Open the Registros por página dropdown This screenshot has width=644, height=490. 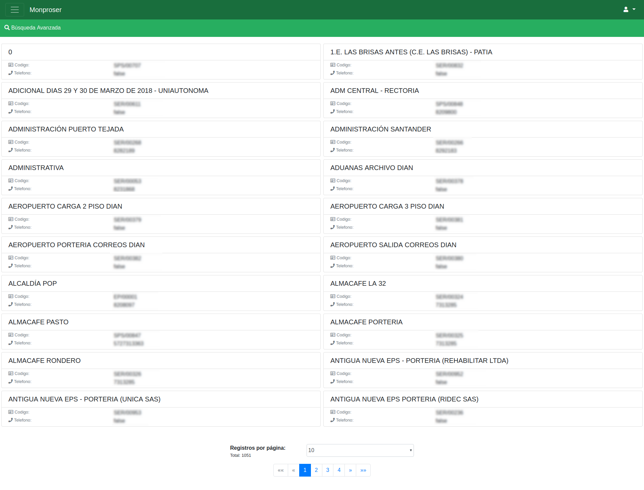pyautogui.click(x=360, y=450)
